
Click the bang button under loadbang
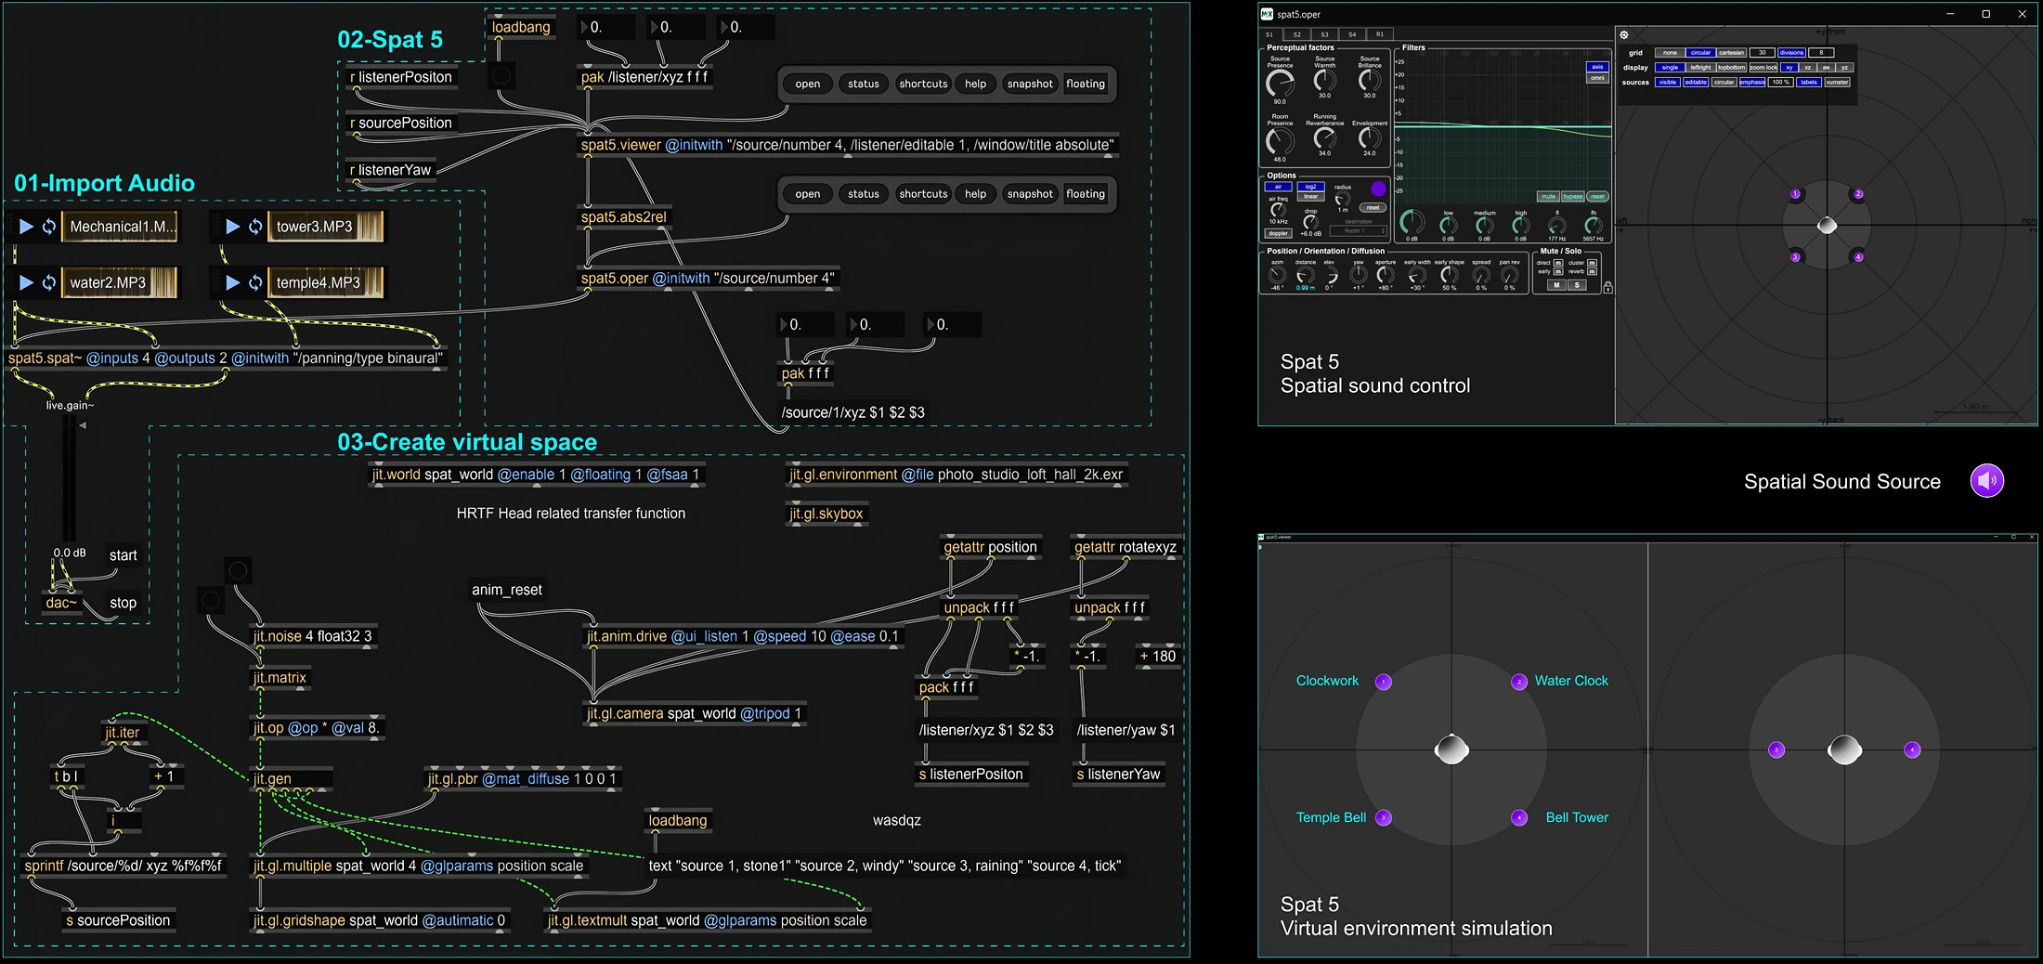501,75
